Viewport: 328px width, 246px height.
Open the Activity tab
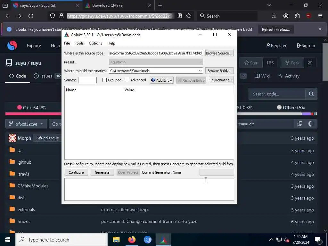click(x=289, y=76)
